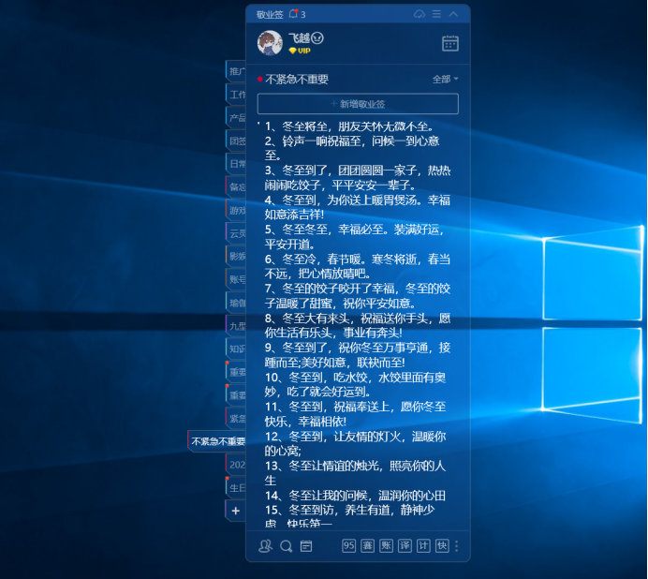Click the 译 translate shortcut icon
Viewport: 648px width, 579px height.
click(405, 546)
